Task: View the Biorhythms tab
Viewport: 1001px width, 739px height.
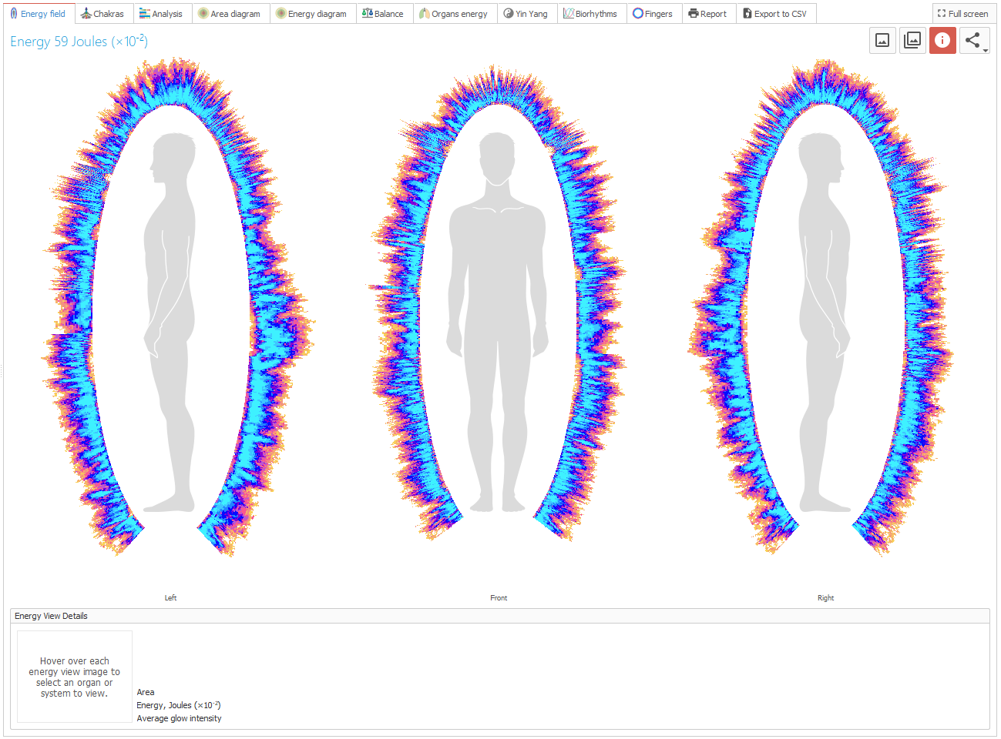Action: click(x=590, y=14)
